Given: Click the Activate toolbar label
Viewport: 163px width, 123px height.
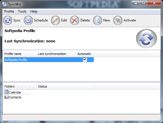Looking at the screenshot, I should [130, 20].
